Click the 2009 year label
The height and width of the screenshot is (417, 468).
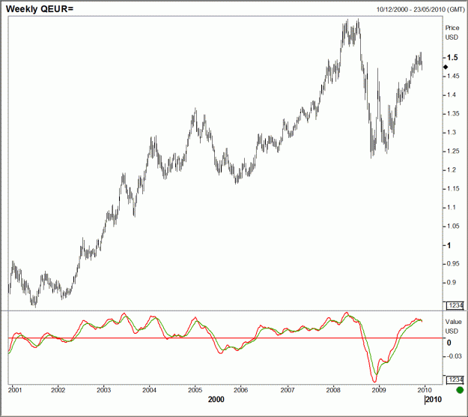pos(379,390)
